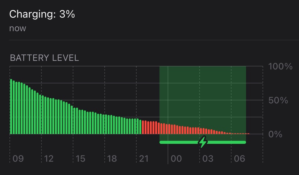Tap the 00 hour label
299x175 pixels.
click(176, 159)
